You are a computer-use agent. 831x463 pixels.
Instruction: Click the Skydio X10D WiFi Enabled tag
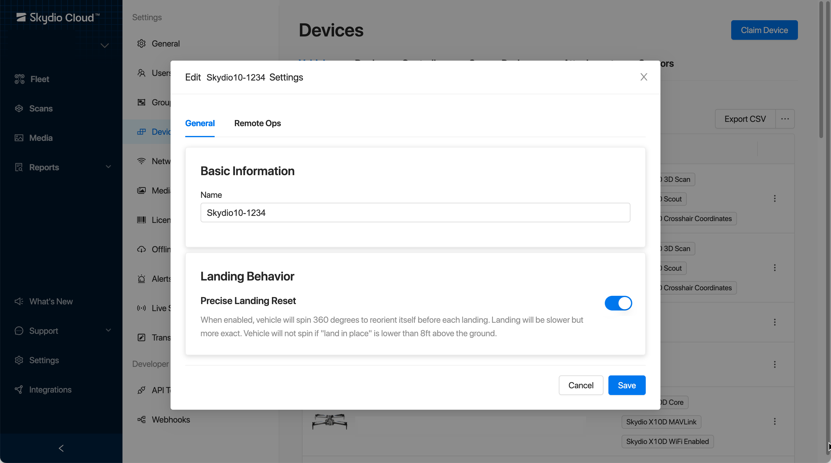(x=667, y=441)
